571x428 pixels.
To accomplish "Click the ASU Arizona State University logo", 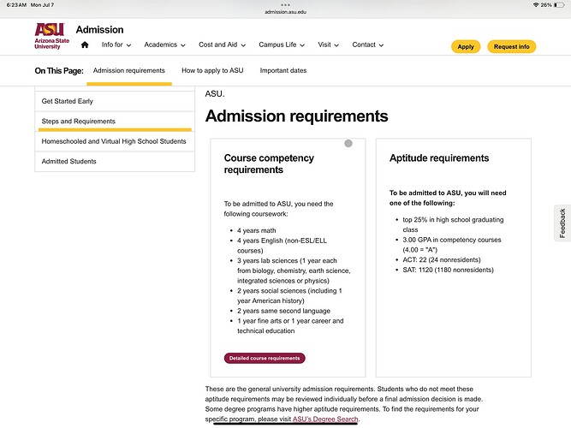I will click(51, 36).
